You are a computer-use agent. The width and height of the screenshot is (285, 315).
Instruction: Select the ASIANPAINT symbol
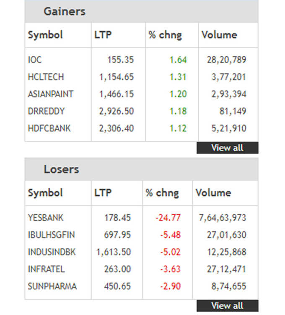click(x=51, y=94)
